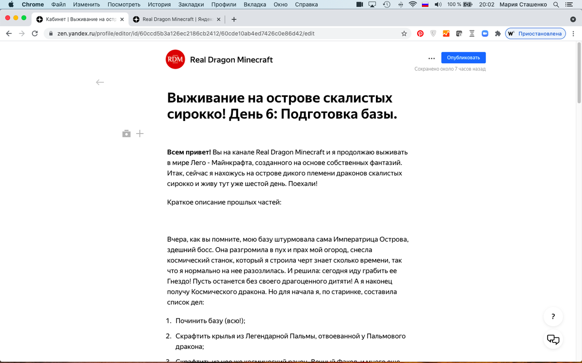
Task: Click the Краткое описание прошлых частей paragraph
Action: [x=224, y=202]
